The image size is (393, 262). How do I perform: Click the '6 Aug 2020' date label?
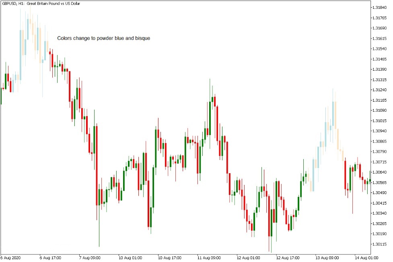(10, 258)
